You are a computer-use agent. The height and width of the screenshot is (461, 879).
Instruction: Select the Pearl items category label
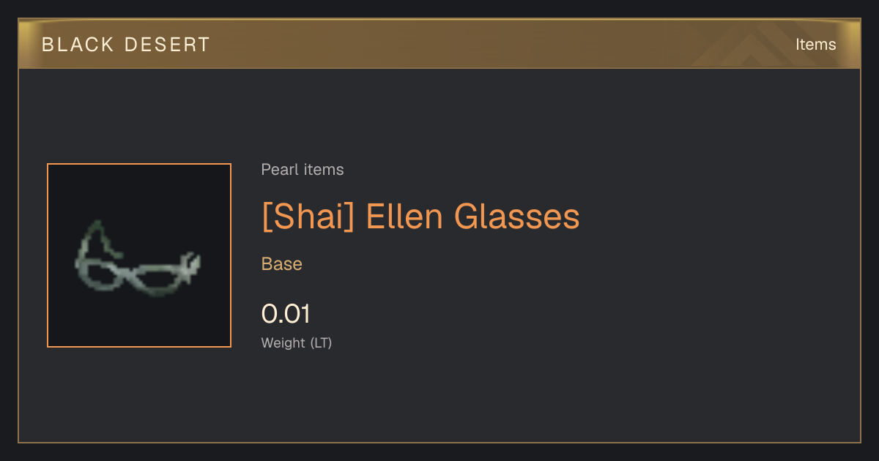click(x=303, y=170)
